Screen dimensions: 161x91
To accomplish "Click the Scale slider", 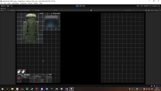I will point(46,10).
